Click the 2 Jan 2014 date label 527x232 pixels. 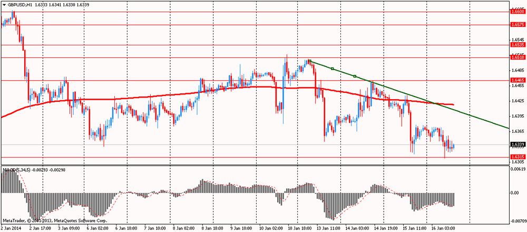point(10,228)
